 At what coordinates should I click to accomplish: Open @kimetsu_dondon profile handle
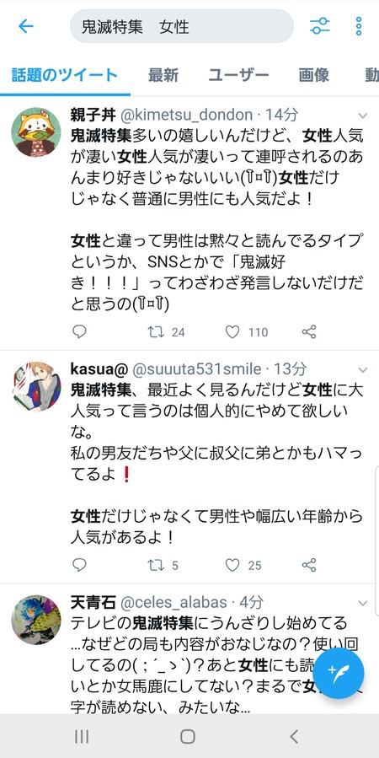pos(186,115)
